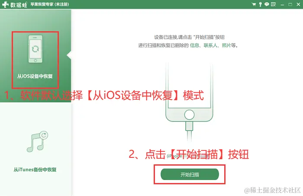Screen dimensions: 303x196
Task: Open the chat bubble feedback icon
Action: pyautogui.click(x=267, y=4)
